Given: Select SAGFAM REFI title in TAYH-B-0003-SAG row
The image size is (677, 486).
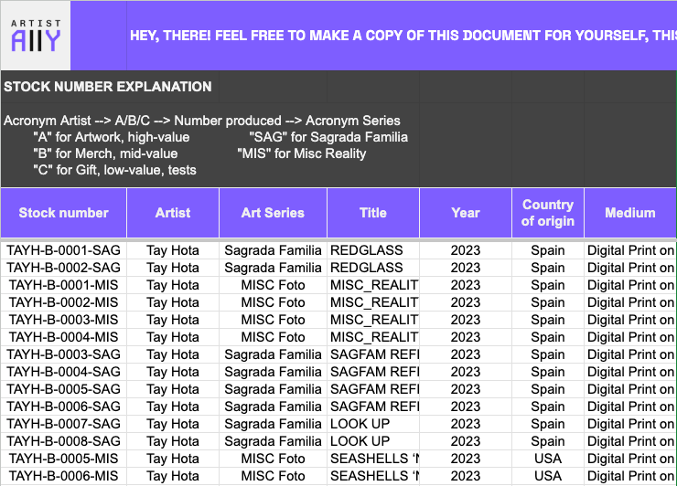Looking at the screenshot, I should click(x=373, y=354).
